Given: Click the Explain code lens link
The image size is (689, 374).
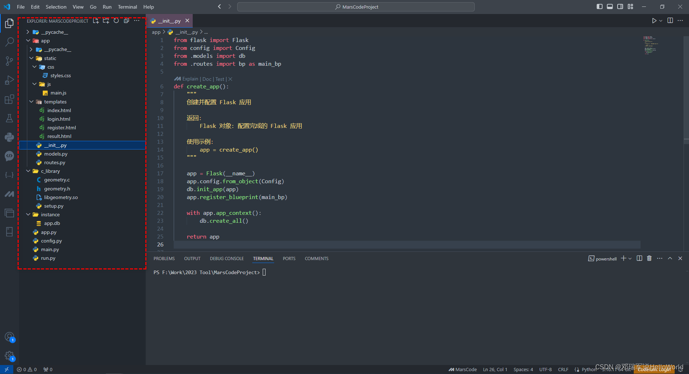Looking at the screenshot, I should (x=190, y=79).
